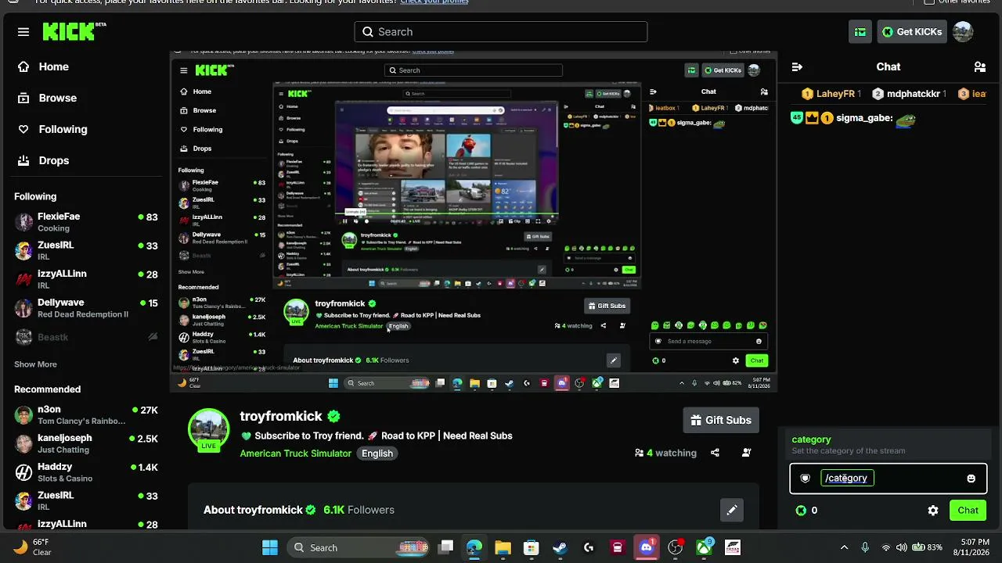Open the Windows Start menu
This screenshot has height=563, width=1002.
[x=270, y=547]
